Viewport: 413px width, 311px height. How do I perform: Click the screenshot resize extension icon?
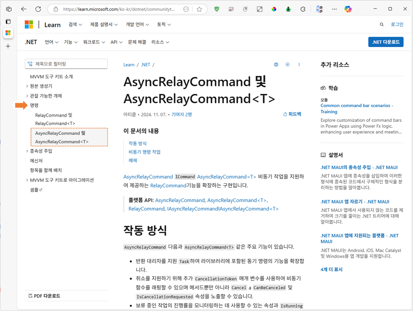[x=260, y=9]
